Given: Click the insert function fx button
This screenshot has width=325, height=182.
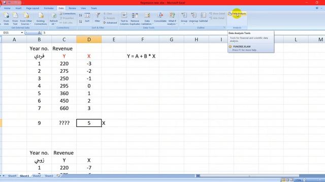Looking at the screenshot, I should (39, 33).
